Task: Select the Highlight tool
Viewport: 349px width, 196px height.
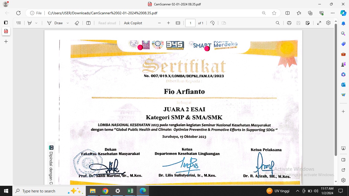Action: 30,23
